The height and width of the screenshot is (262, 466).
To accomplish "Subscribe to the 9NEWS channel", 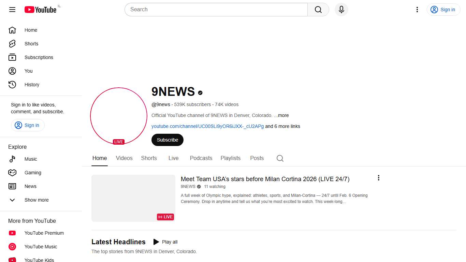I will (x=167, y=140).
